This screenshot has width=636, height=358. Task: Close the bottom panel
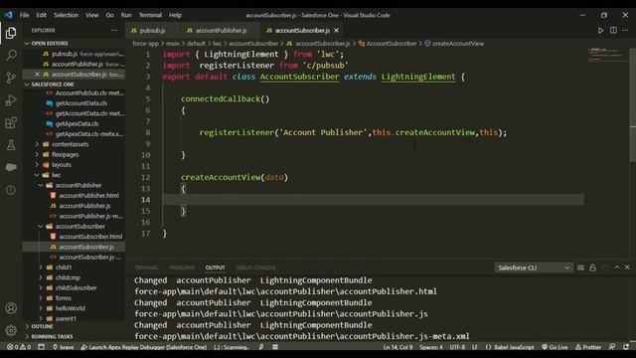click(x=627, y=268)
